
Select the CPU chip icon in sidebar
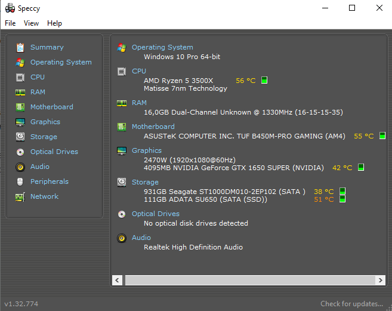click(x=20, y=78)
